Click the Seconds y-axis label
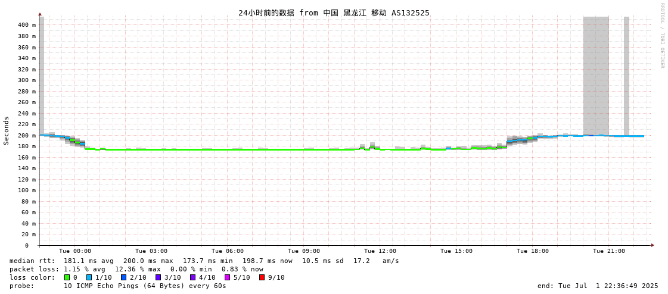The width and height of the screenshot is (668, 294). (7, 130)
